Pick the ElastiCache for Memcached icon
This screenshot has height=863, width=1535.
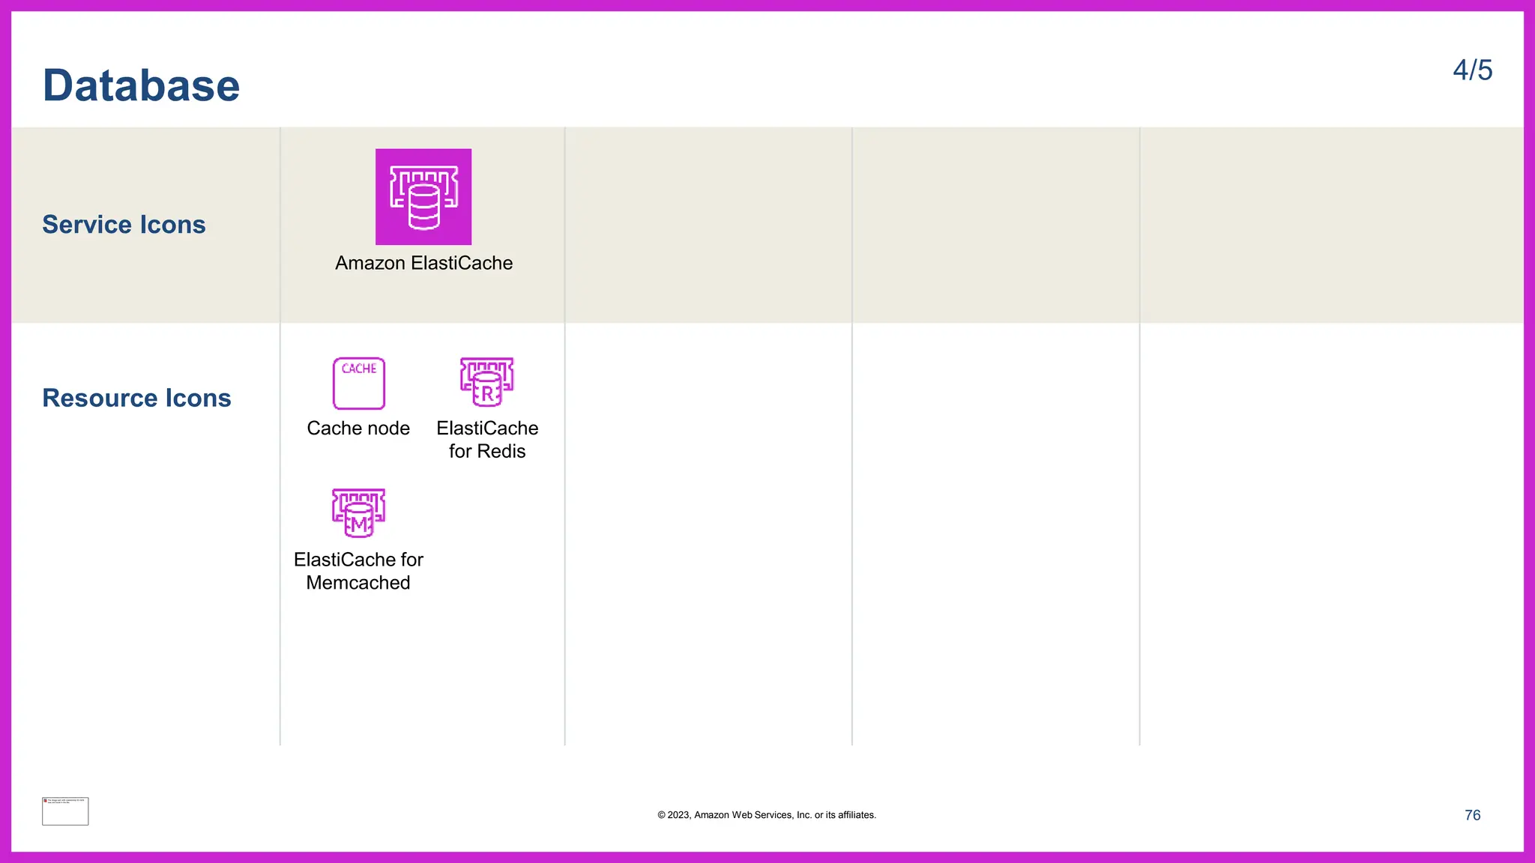pyautogui.click(x=359, y=513)
